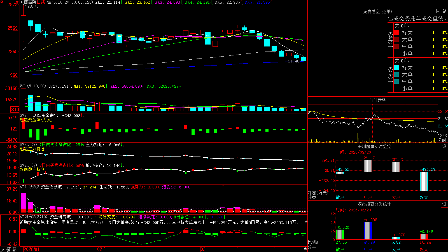Screen dimensions: 448x252
Task: Click the VOL(5,10,20) indicator label
Action: click(33, 86)
